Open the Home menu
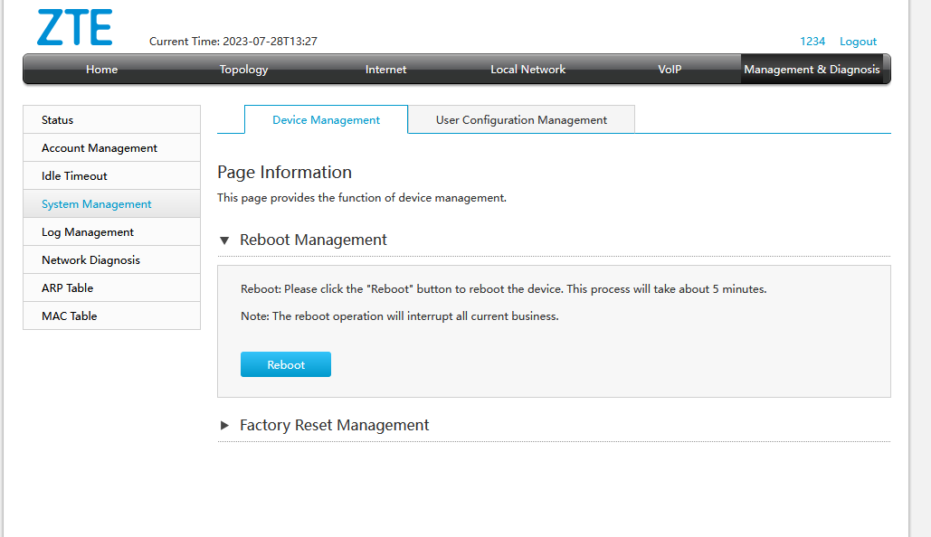The height and width of the screenshot is (537, 931). (101, 70)
